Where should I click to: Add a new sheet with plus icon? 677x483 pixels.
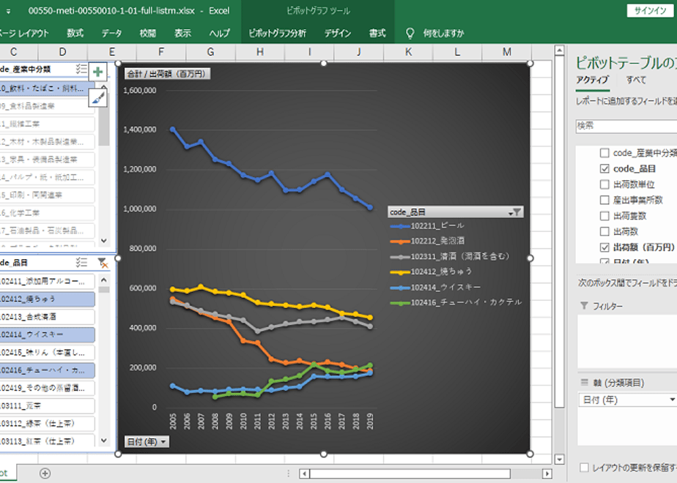click(45, 473)
